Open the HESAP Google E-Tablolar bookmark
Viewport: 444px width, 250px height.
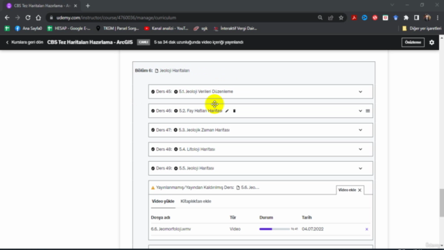click(x=69, y=28)
